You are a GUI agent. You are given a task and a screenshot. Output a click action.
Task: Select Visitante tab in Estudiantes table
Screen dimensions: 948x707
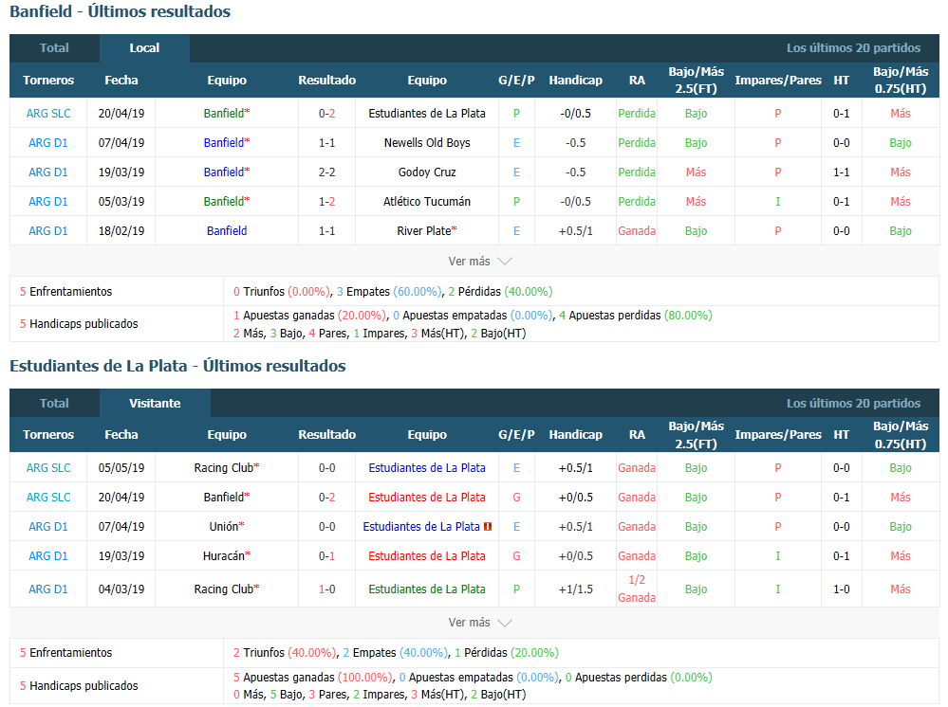point(155,404)
